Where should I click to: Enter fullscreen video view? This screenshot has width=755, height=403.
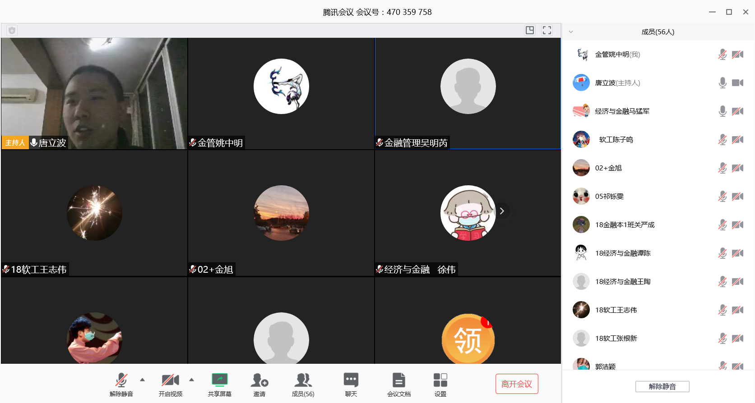547,30
